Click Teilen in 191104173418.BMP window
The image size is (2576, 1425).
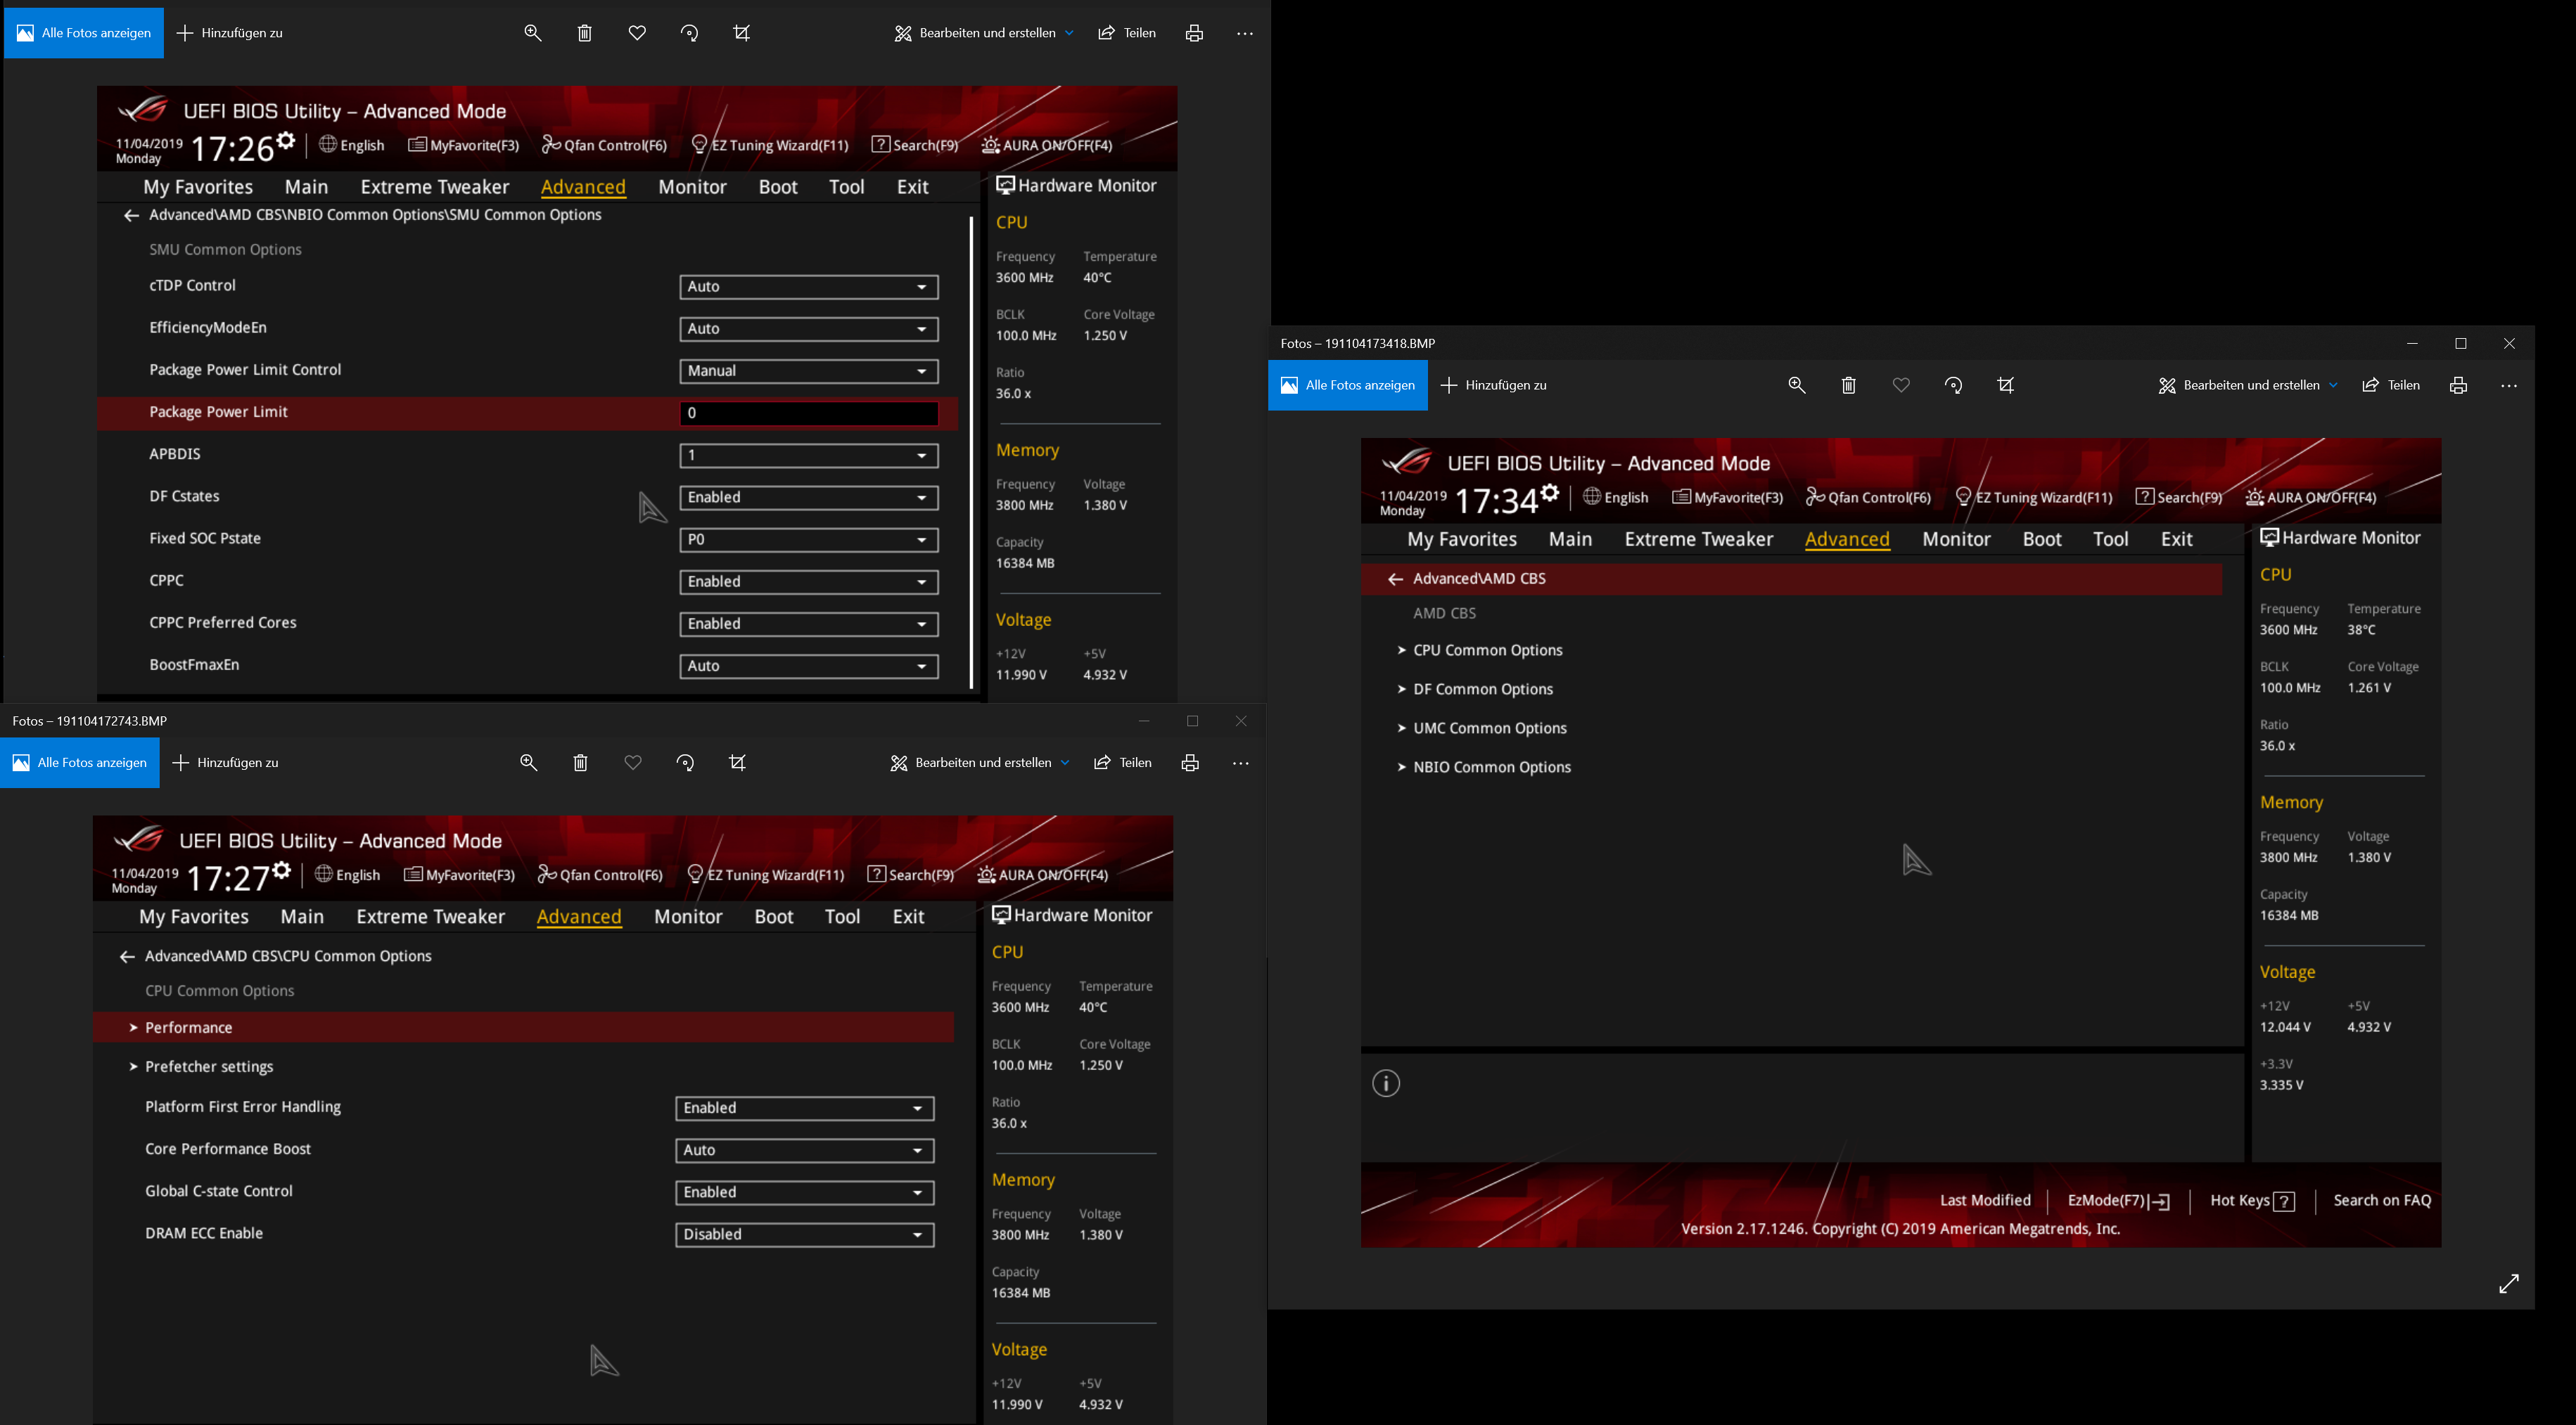2391,385
